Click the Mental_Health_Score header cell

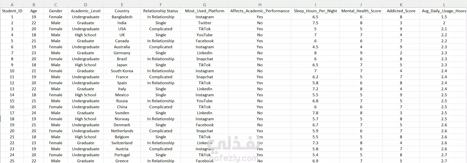click(x=361, y=11)
